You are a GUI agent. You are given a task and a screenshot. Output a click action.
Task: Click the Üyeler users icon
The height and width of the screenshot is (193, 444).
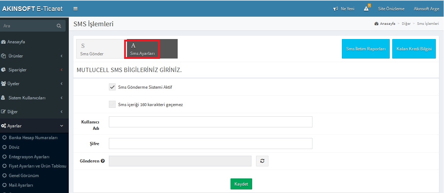pyautogui.click(x=4, y=84)
